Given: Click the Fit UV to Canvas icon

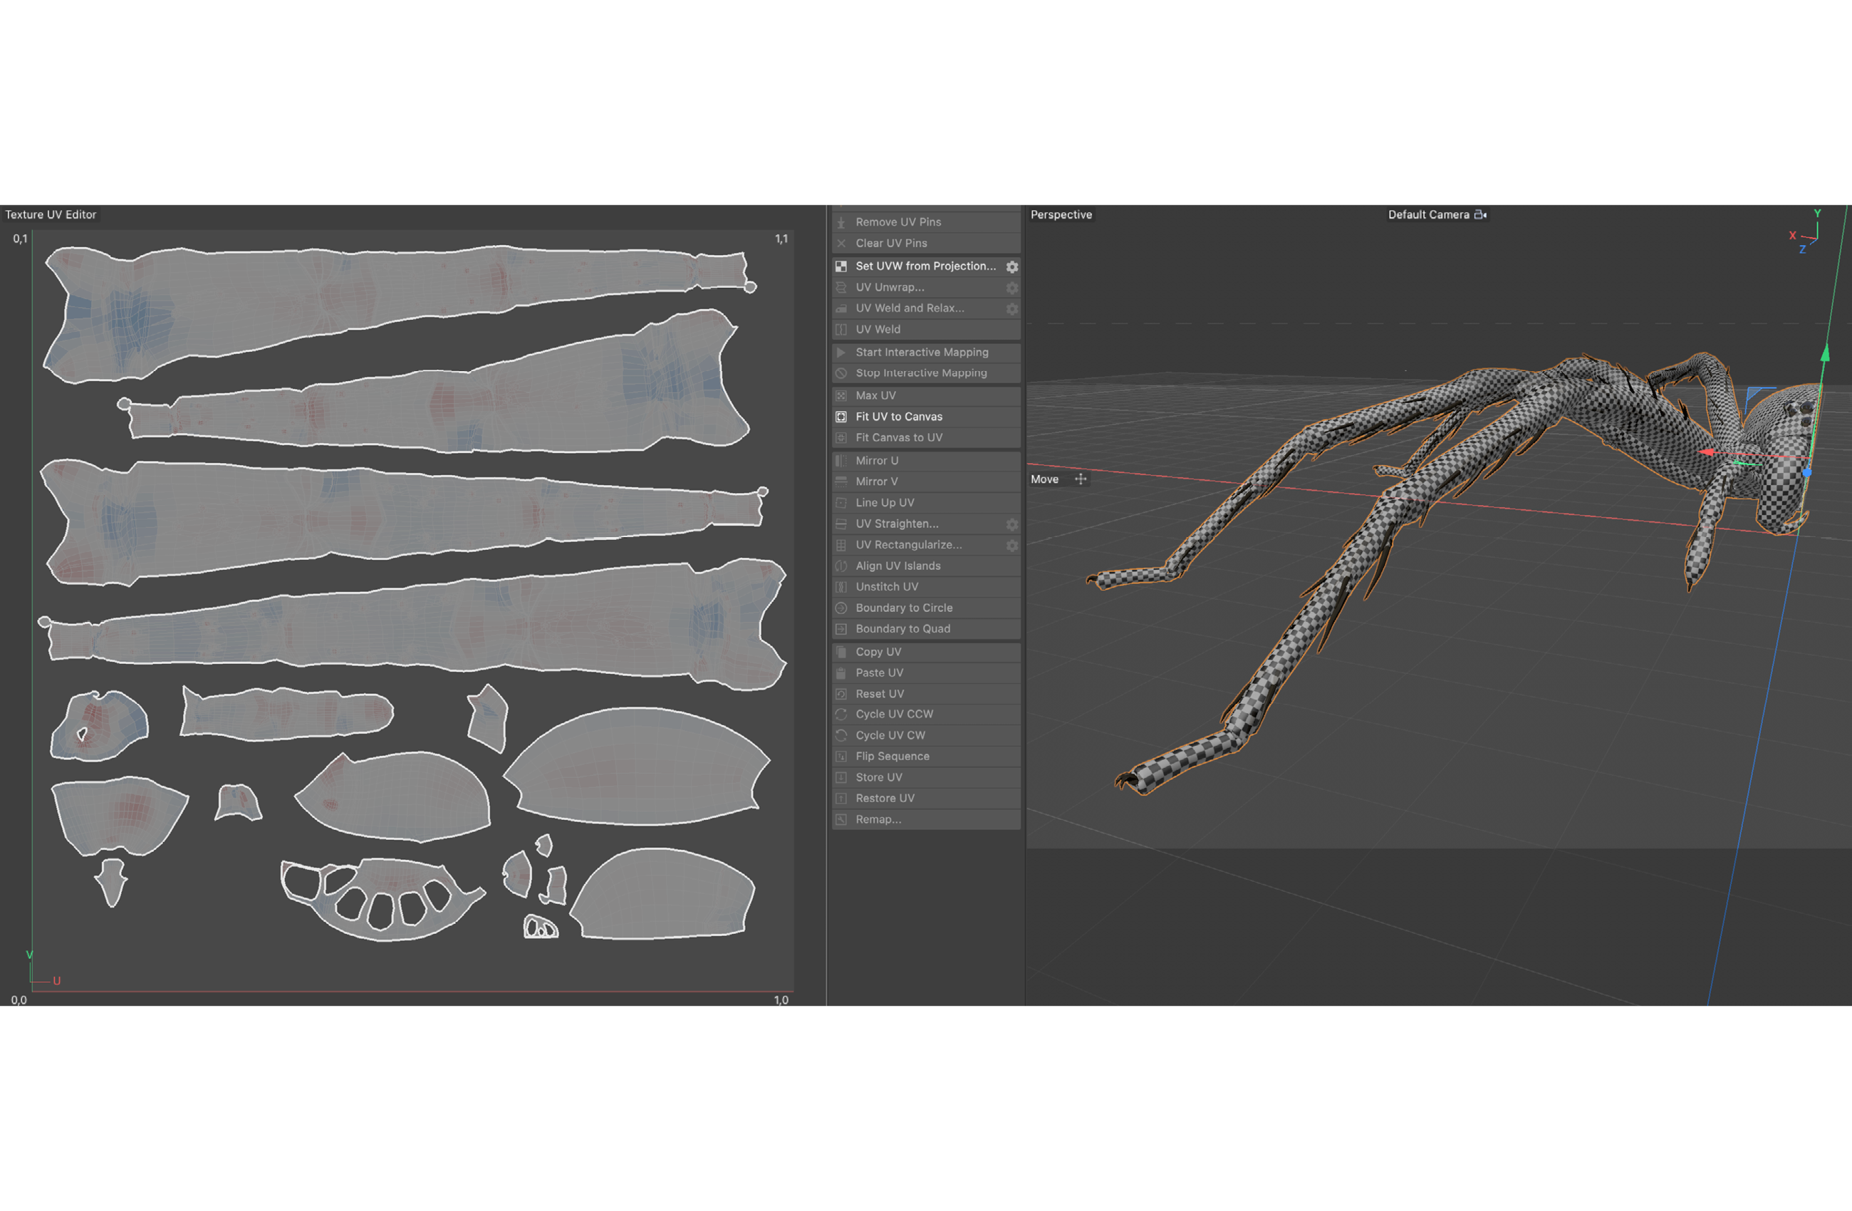Looking at the screenshot, I should 841,417.
